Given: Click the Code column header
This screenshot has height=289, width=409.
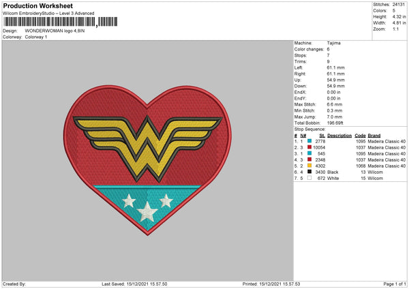Looking at the screenshot, I should coord(360,136).
